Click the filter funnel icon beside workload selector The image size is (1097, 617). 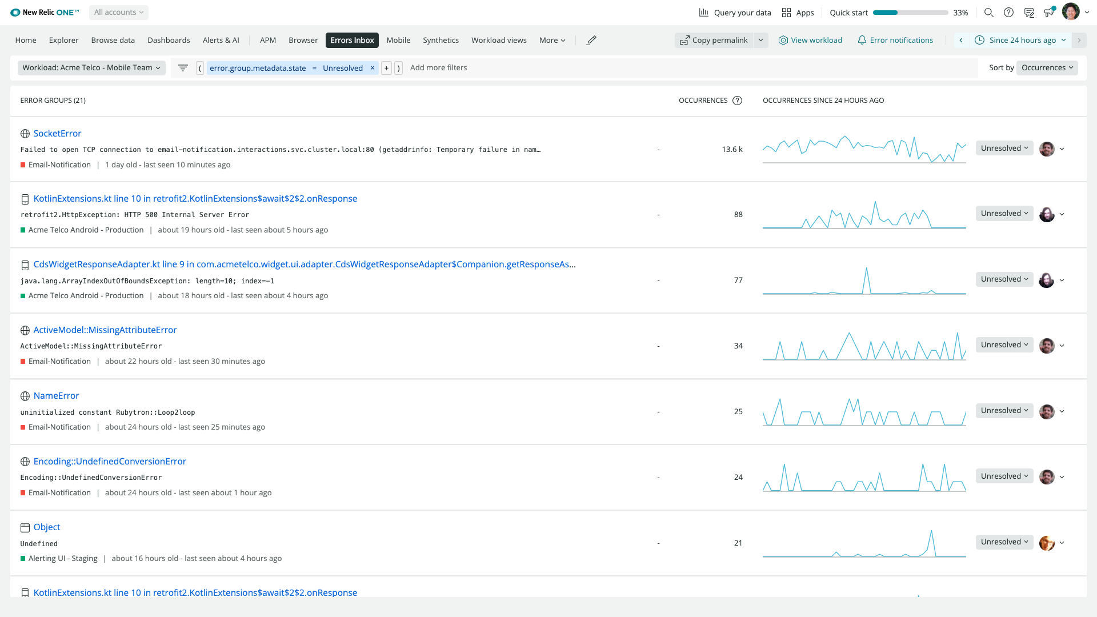[x=183, y=67]
